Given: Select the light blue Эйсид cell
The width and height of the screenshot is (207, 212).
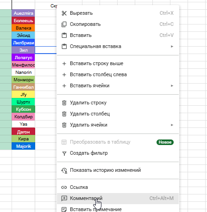Looking at the screenshot, I should (23, 35).
